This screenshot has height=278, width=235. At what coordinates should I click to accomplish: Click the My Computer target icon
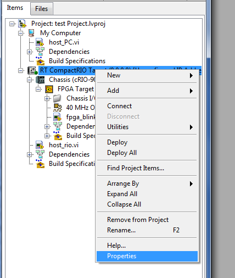31,33
